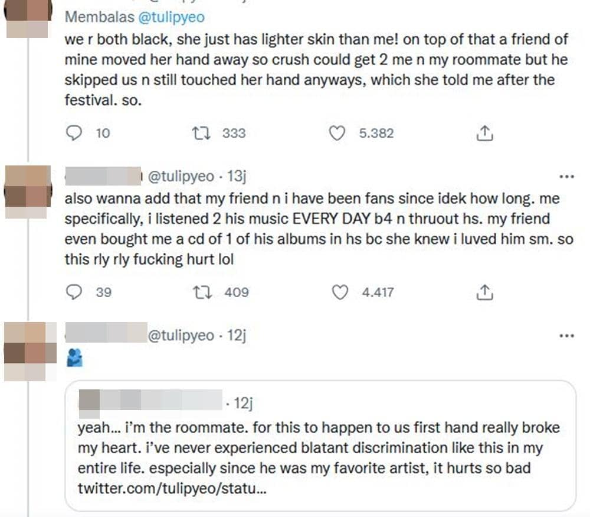Viewport: 590px width, 517px height.
Task: Reply to the 'we r both black' tweet
Action: pyautogui.click(x=73, y=134)
